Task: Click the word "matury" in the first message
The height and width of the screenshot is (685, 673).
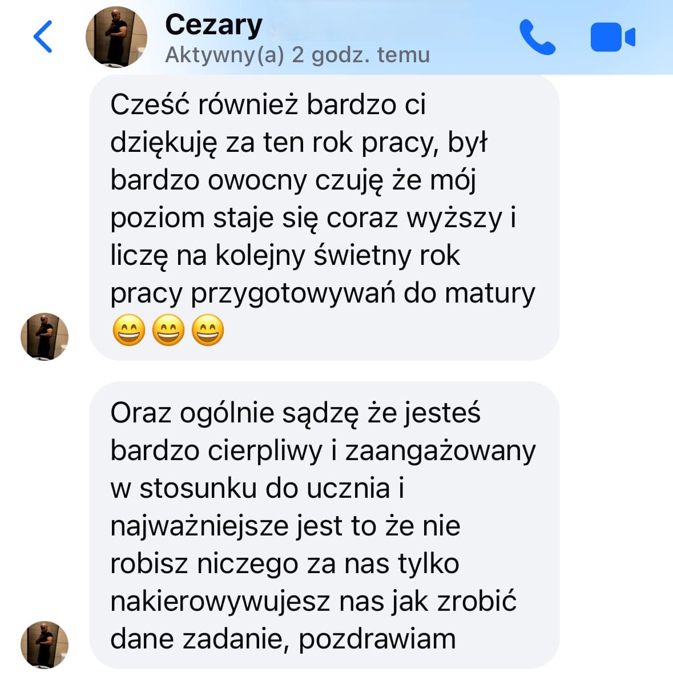Action: 490,293
